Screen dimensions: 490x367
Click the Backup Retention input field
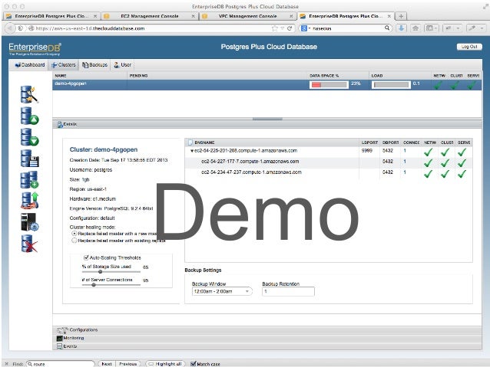pyautogui.click(x=287, y=291)
